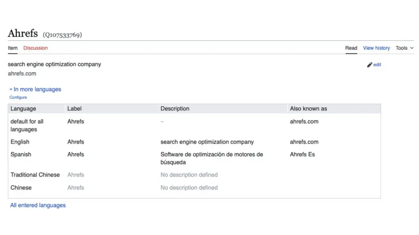Click the English language cell
Image resolution: width=419 pixels, height=235 pixels.
coord(20,142)
